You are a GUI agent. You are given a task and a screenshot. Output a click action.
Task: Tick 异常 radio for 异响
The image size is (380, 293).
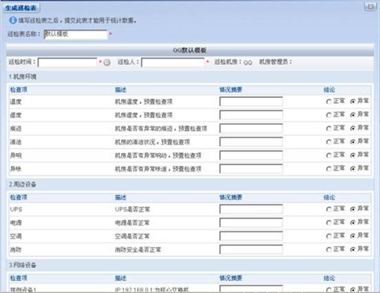pos(353,155)
